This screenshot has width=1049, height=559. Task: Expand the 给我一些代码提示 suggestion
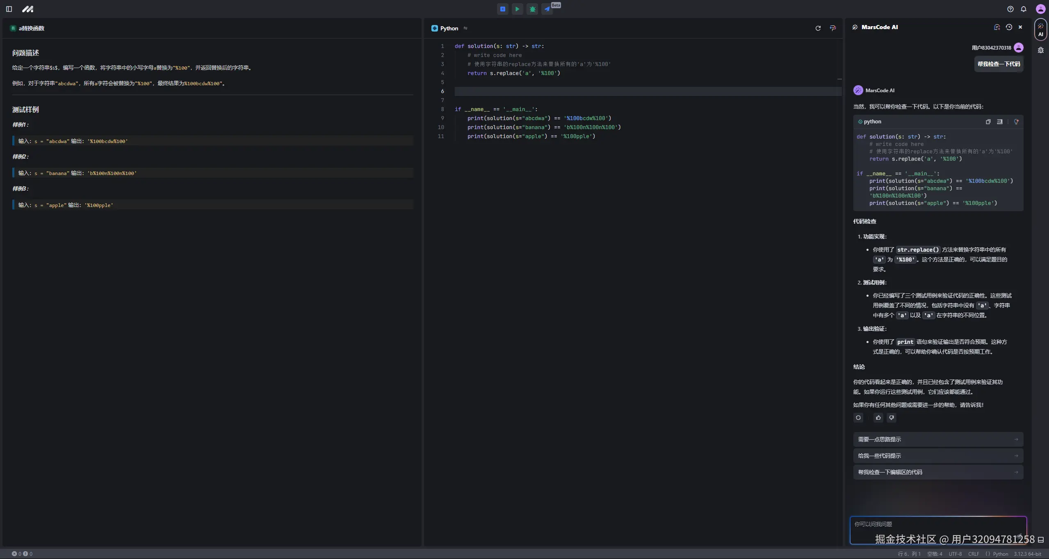938,456
